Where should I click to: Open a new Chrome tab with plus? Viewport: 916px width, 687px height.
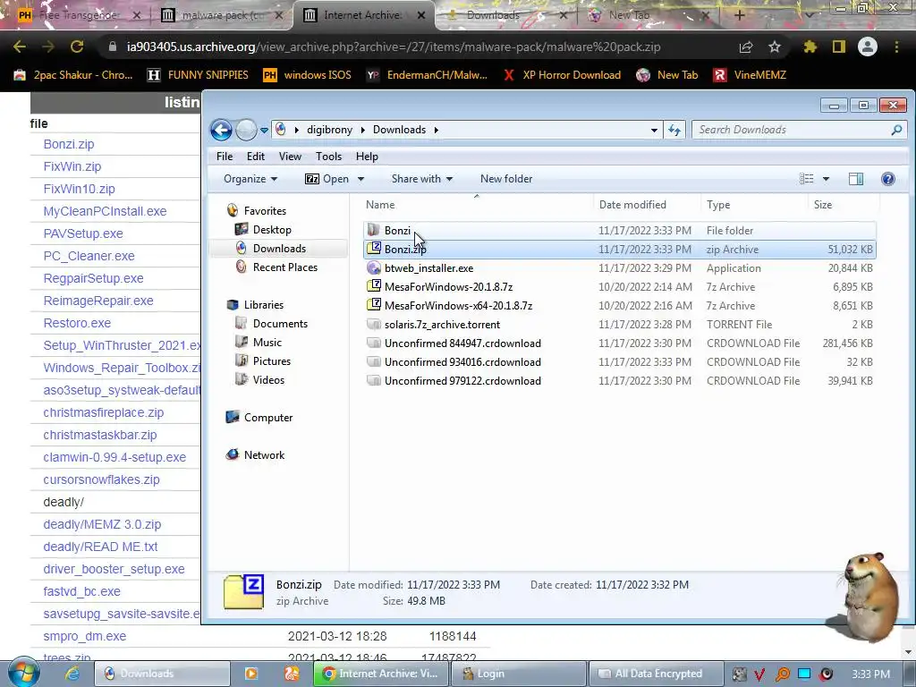click(x=739, y=15)
